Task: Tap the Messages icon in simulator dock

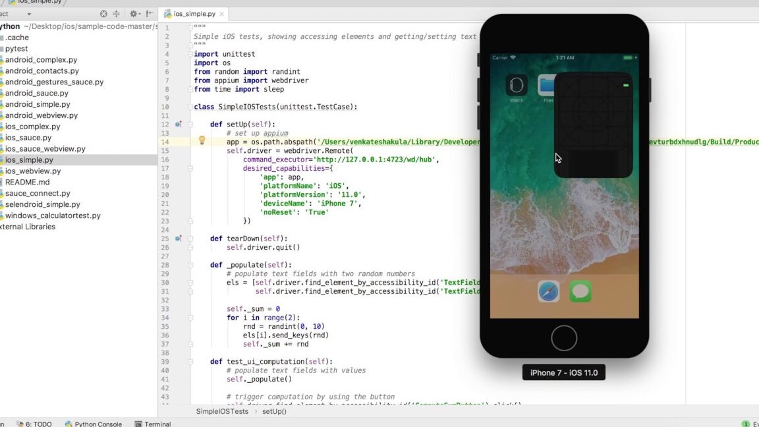Action: [580, 291]
